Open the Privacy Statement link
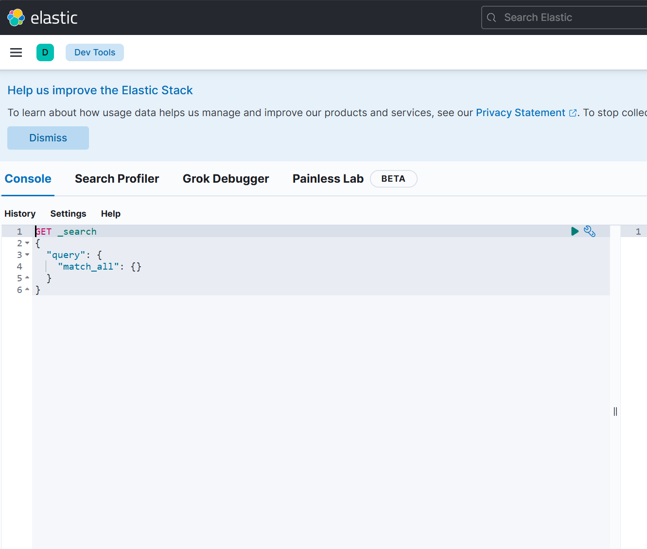Image resolution: width=647 pixels, height=549 pixels. coord(521,113)
